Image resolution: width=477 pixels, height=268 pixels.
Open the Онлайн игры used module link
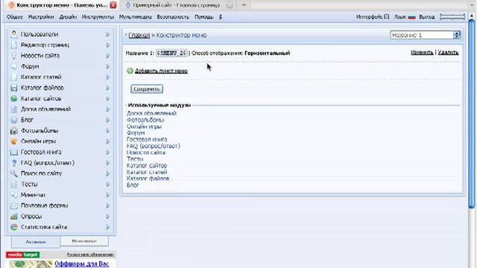[x=144, y=127]
